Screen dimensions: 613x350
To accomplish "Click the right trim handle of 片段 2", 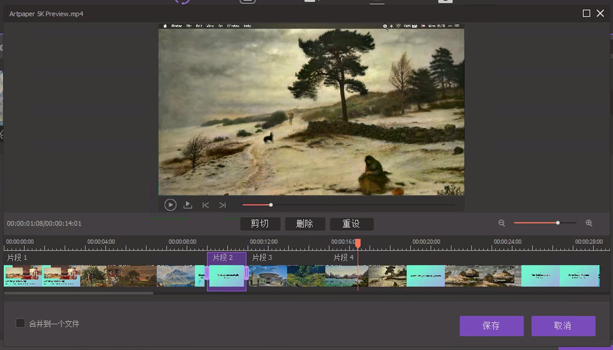I will click(246, 273).
